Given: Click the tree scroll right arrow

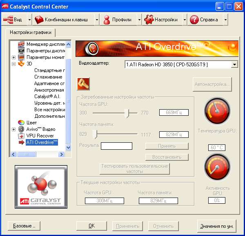Looking at the screenshot, I should click(x=61, y=155).
